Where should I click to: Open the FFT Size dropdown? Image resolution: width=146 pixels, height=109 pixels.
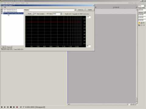tap(61, 14)
